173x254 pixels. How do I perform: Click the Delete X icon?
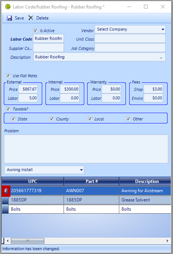[x=30, y=18]
